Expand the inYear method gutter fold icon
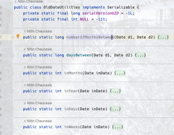This screenshot has height=135, width=174. coord(12,91)
